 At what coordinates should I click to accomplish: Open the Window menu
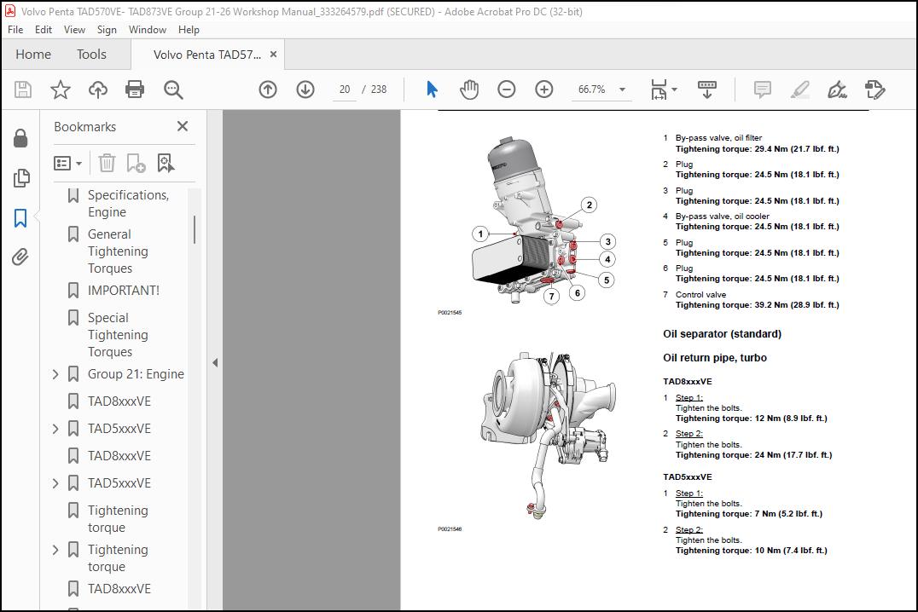tap(148, 30)
